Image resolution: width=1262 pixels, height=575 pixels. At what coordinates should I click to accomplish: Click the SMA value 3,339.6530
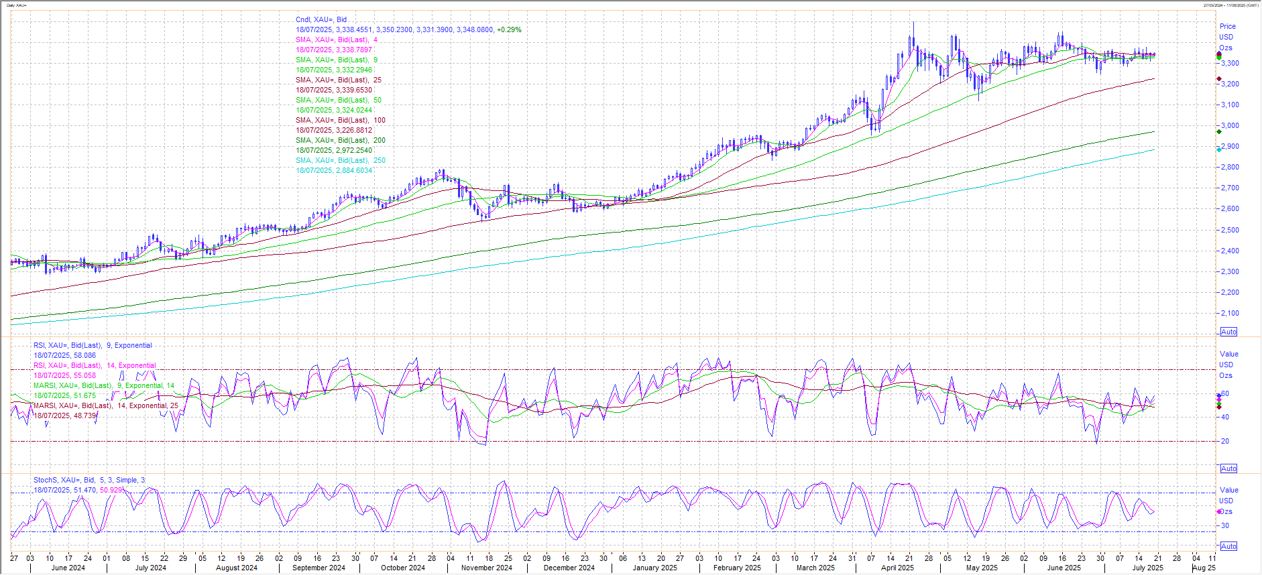(354, 90)
